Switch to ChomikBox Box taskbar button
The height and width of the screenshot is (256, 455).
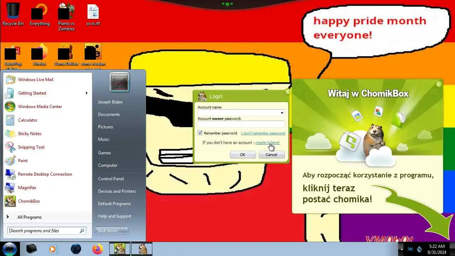119,249
